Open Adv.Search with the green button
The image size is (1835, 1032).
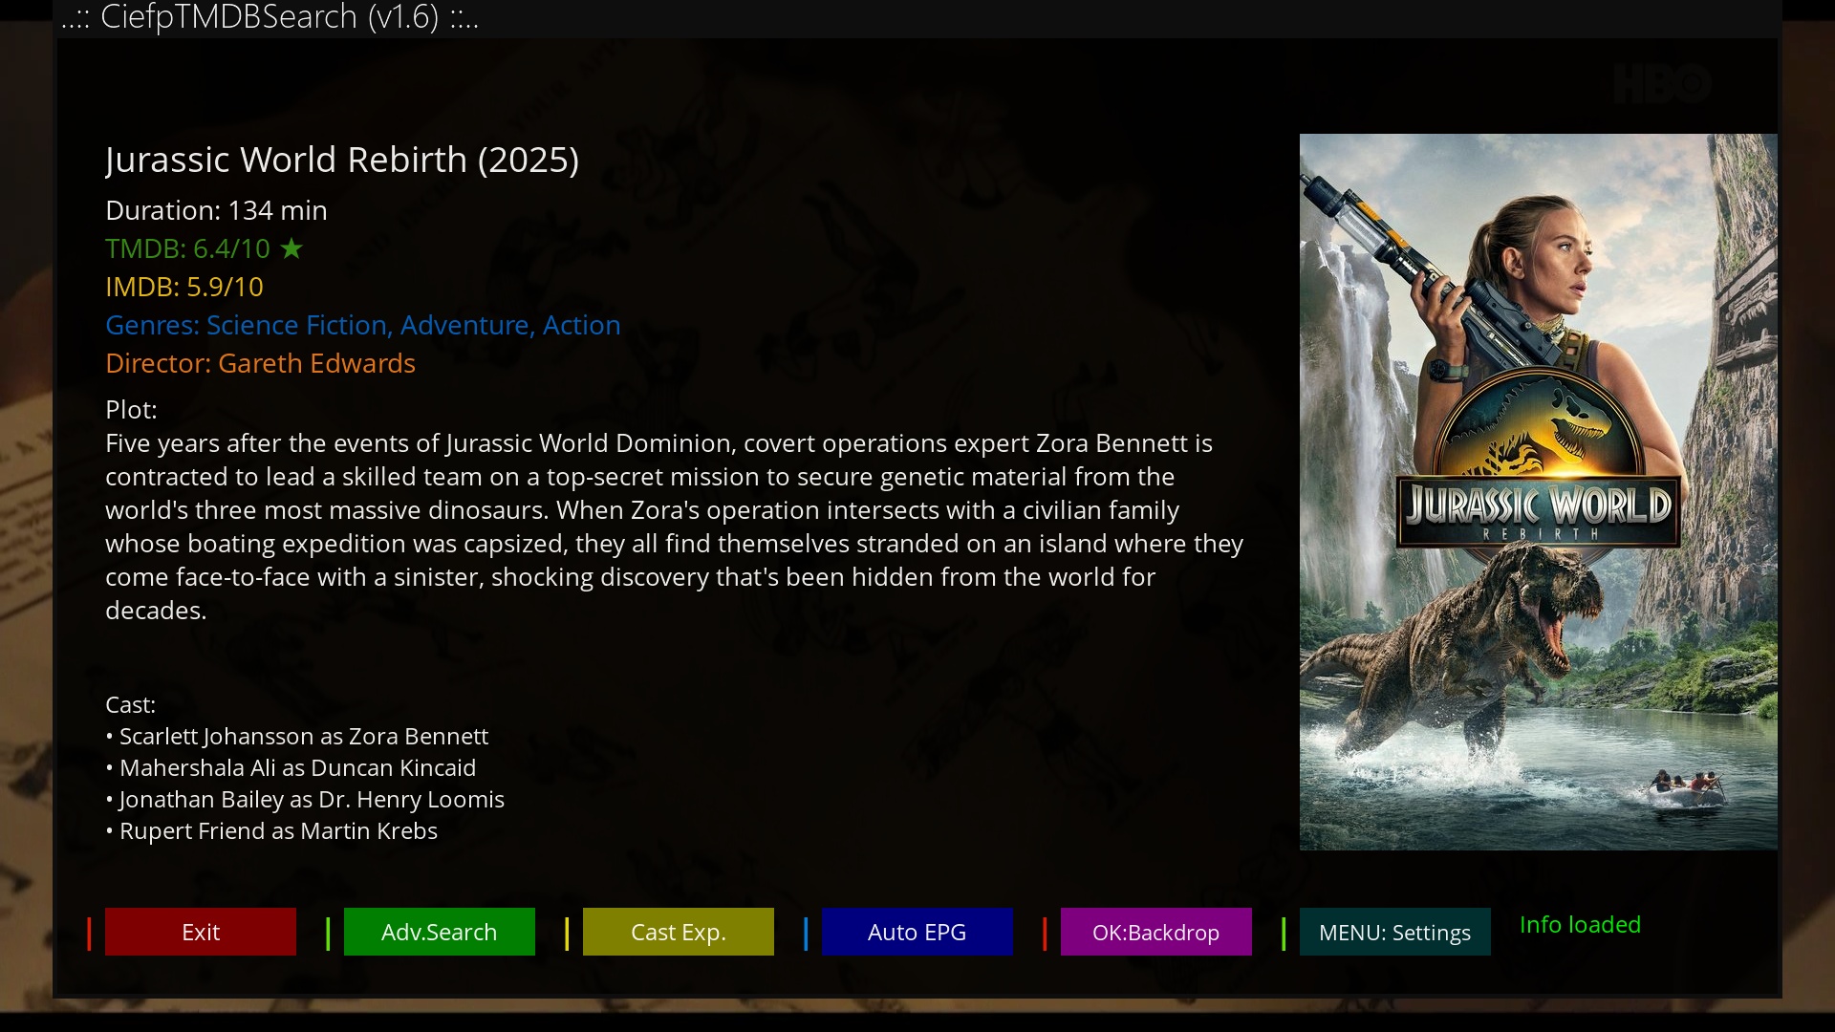[440, 932]
